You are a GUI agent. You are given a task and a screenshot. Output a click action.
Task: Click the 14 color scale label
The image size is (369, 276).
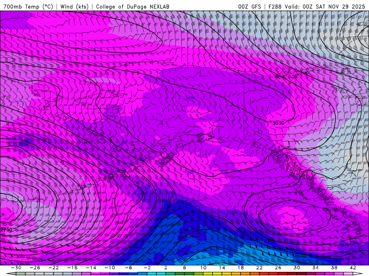coord(222,268)
